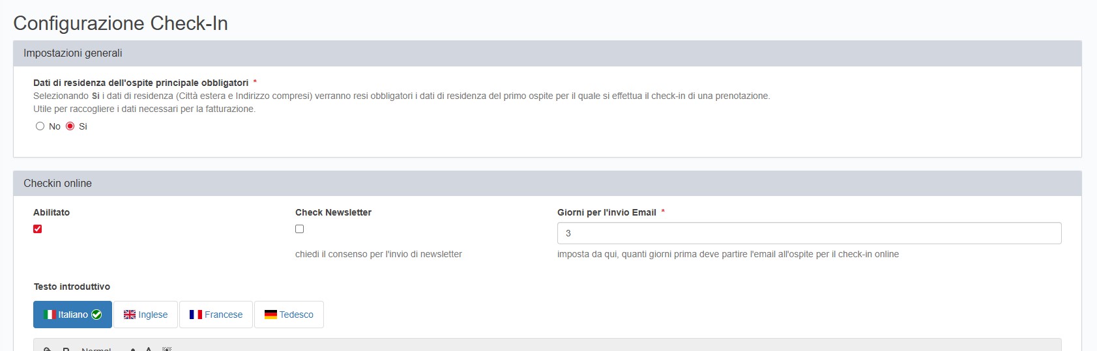Click the French flag icon
Image resolution: width=1097 pixels, height=351 pixels.
(196, 315)
